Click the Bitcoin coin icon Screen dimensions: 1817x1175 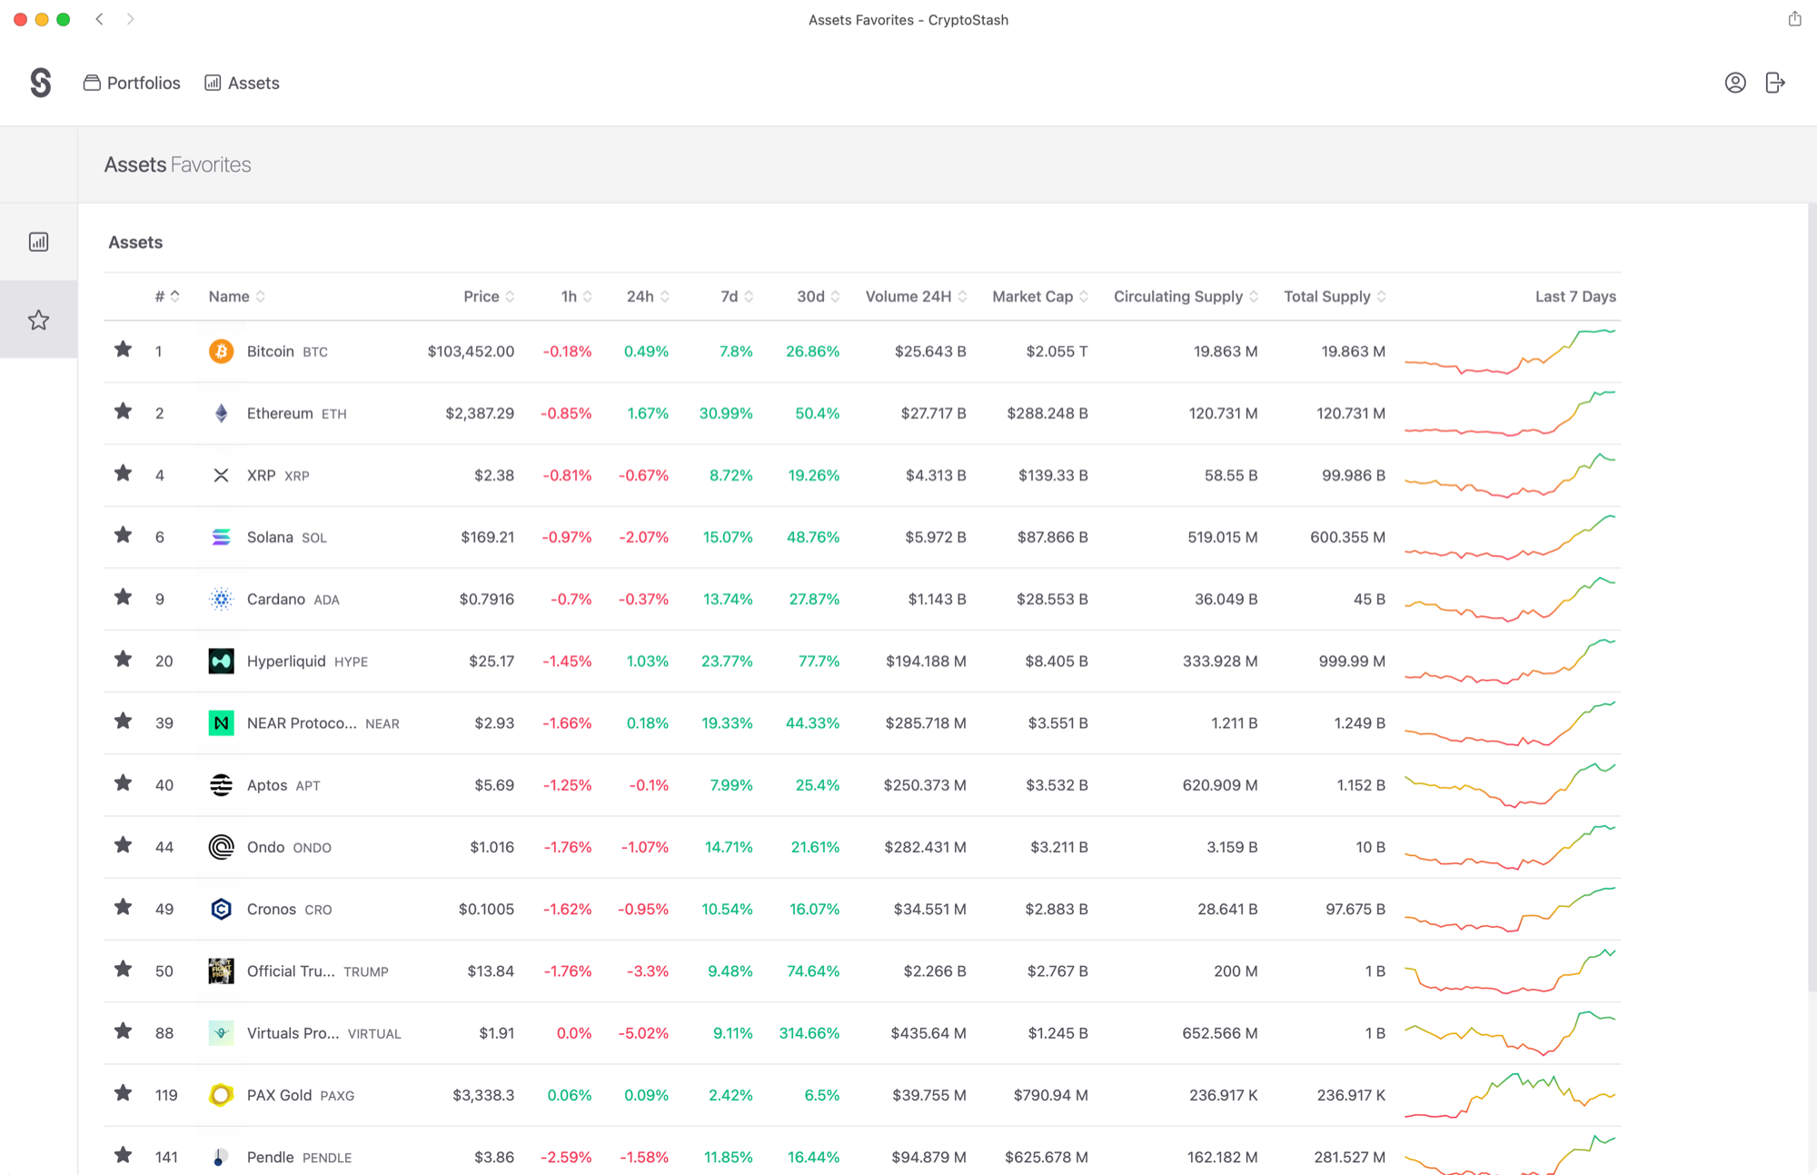(x=221, y=351)
